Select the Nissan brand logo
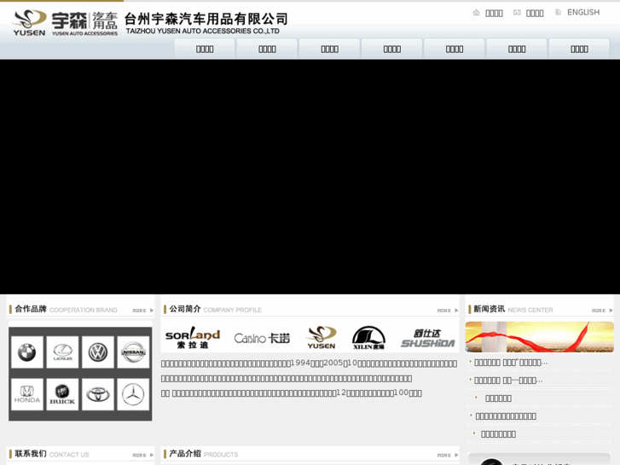Image resolution: width=620 pixels, height=465 pixels. coord(133,352)
